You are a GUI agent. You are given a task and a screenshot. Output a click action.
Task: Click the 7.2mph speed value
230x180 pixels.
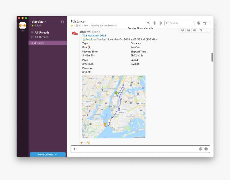[135, 64]
